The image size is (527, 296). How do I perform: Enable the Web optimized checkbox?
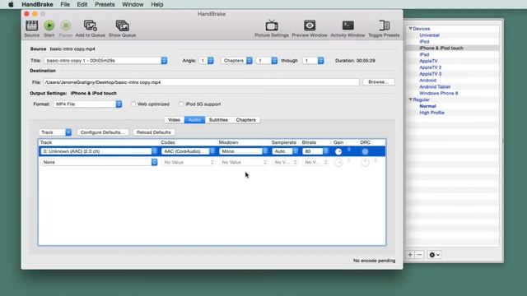click(x=133, y=104)
